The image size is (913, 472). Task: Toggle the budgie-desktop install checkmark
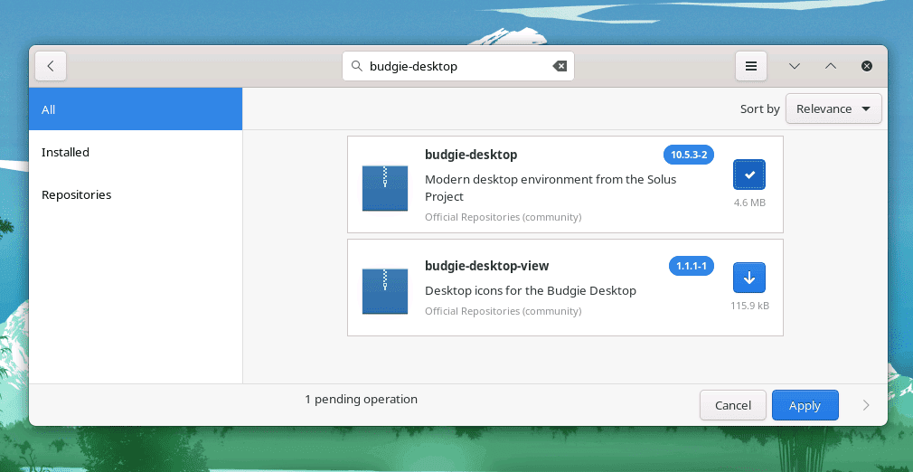[x=749, y=175]
